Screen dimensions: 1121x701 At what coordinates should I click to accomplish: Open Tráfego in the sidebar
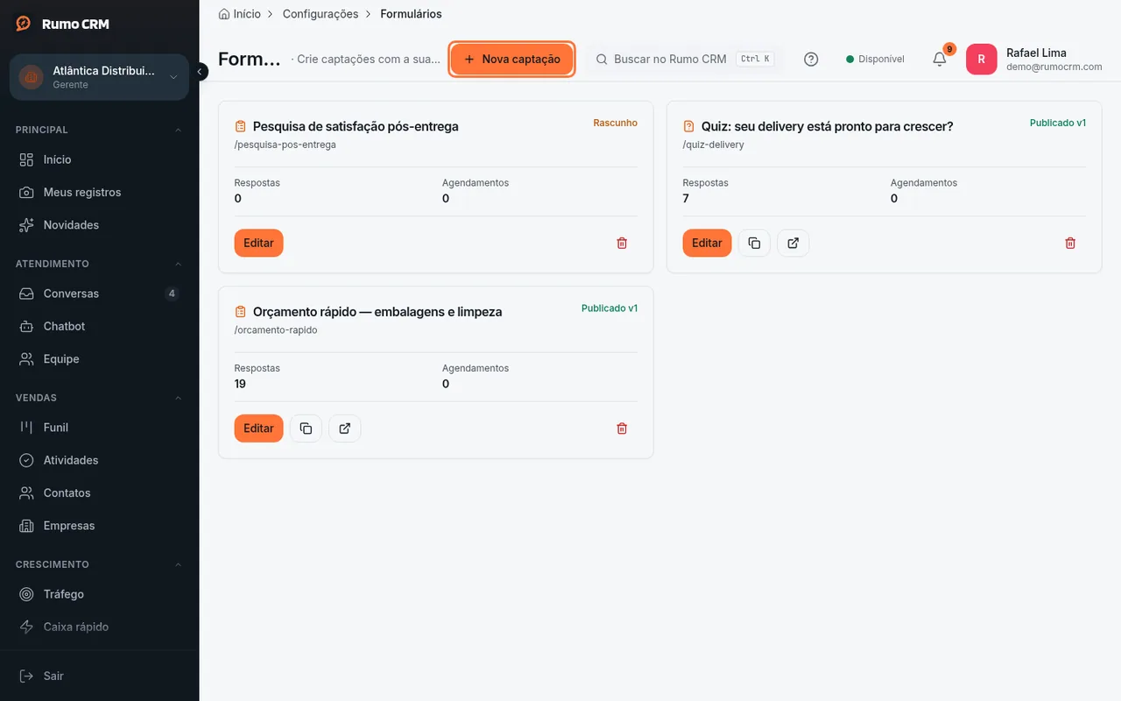pos(99,594)
